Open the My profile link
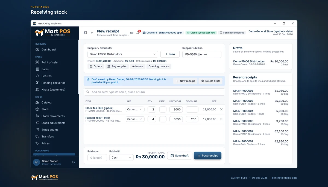 coord(56,164)
